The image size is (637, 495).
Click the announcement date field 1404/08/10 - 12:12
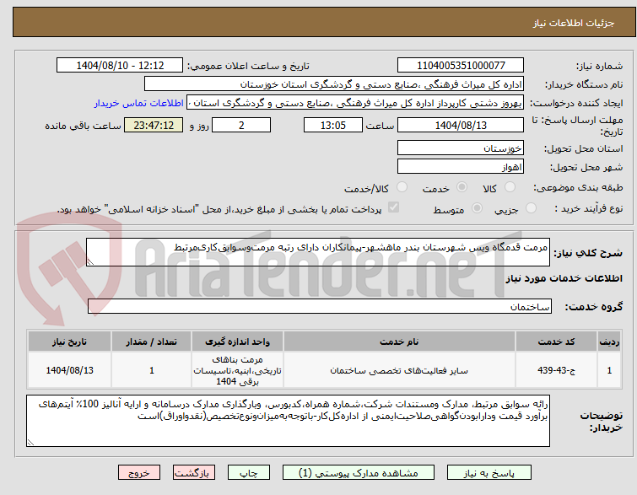click(120, 66)
